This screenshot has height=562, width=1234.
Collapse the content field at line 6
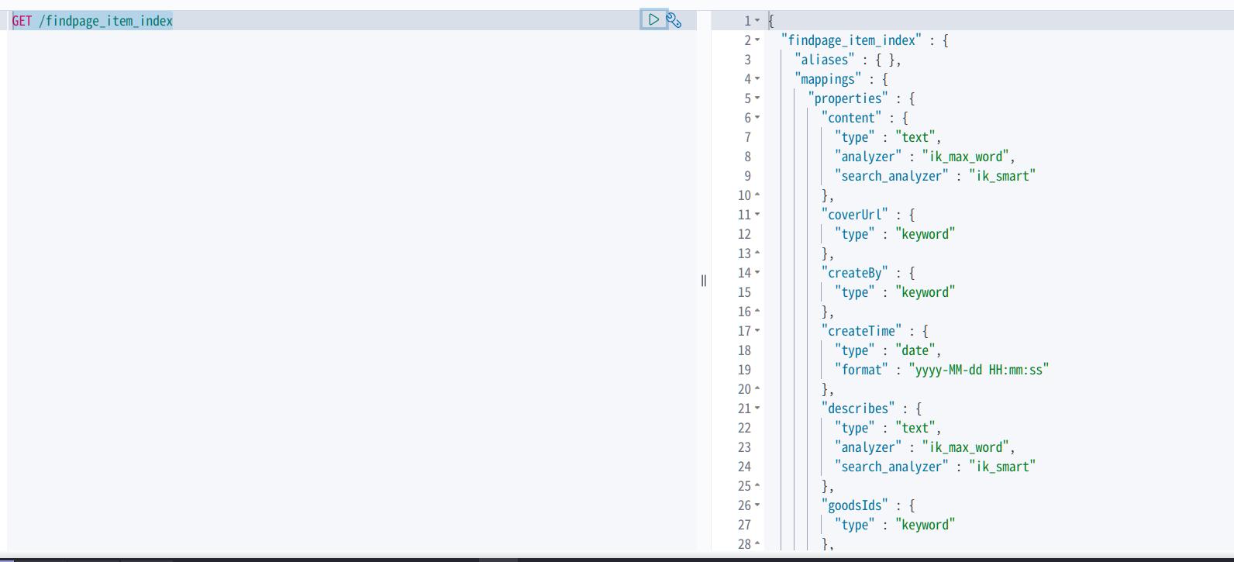coord(757,118)
